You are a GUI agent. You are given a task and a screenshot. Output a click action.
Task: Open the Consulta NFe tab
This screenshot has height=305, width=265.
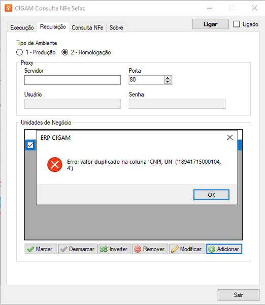coord(88,27)
